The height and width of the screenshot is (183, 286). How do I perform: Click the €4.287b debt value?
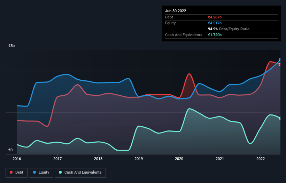215,17
